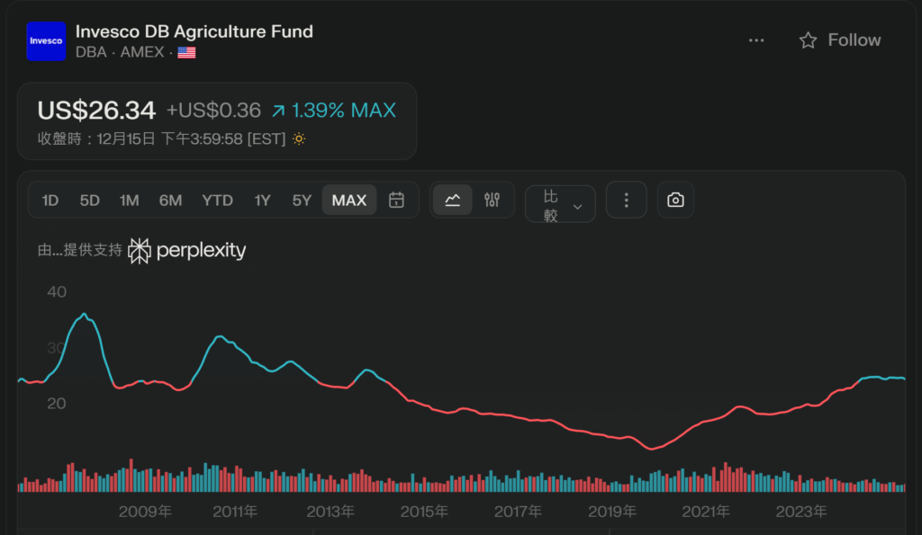Take a chart snapshot with camera icon

coord(675,201)
